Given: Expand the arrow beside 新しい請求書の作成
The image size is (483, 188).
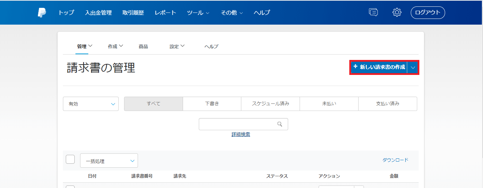Looking at the screenshot, I should pos(413,67).
